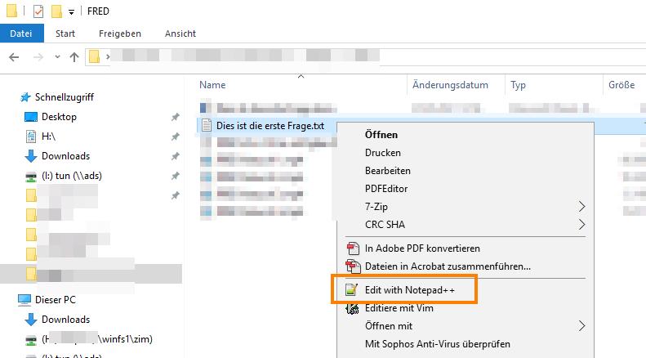
Task: Choose Öffnen in the context menu
Action: click(381, 135)
